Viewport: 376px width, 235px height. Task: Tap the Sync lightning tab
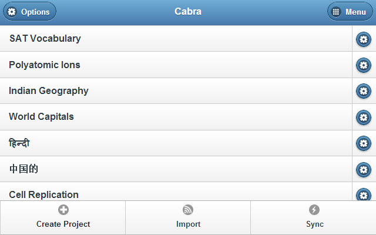(313, 217)
